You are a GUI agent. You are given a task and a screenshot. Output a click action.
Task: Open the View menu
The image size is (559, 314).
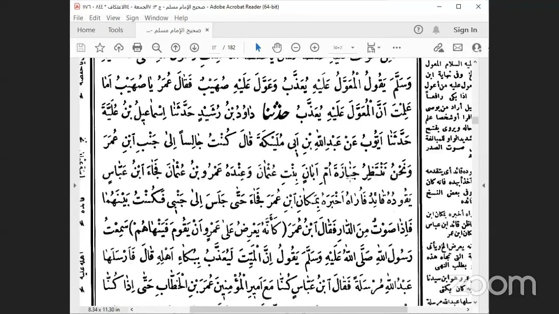point(113,18)
